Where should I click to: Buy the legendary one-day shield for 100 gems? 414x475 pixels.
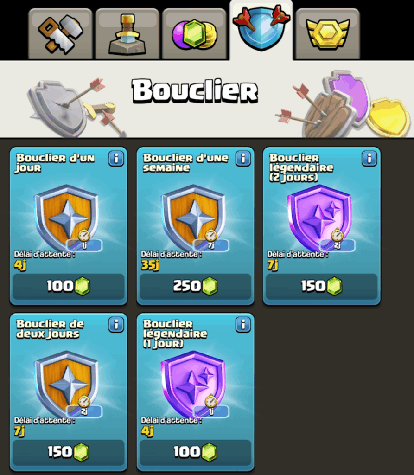click(195, 452)
